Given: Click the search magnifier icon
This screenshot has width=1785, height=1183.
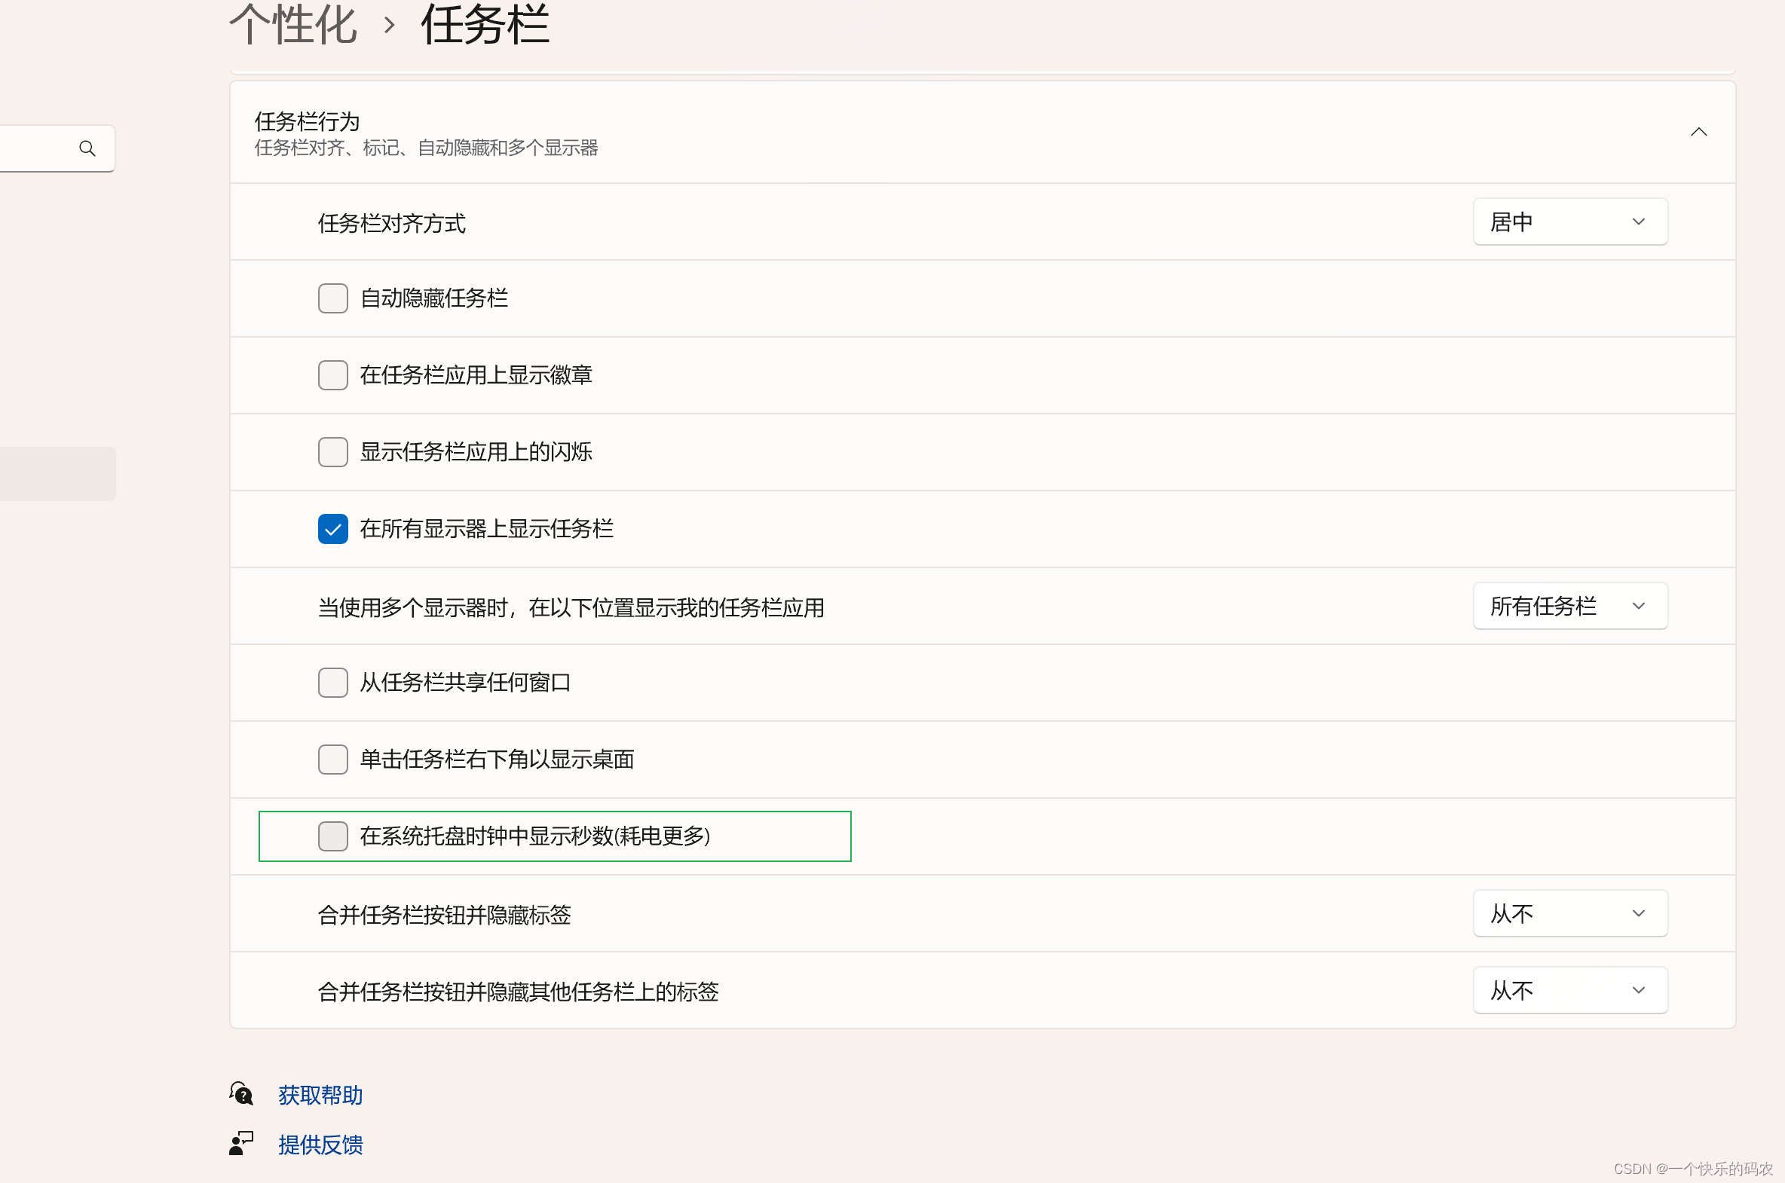Looking at the screenshot, I should pyautogui.click(x=87, y=148).
